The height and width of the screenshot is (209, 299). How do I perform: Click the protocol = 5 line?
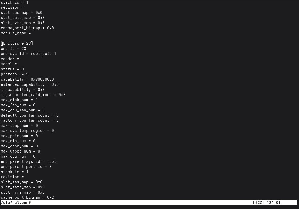14,74
